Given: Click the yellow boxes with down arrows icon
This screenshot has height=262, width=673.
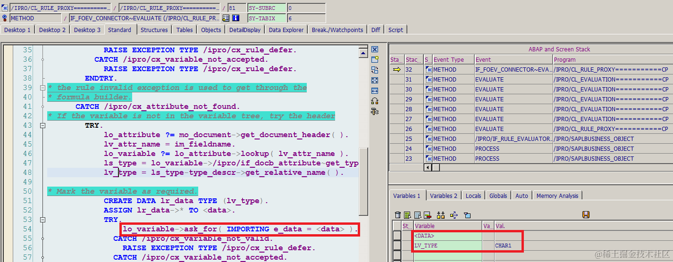Looking at the screenshot, I should pyautogui.click(x=441, y=215).
